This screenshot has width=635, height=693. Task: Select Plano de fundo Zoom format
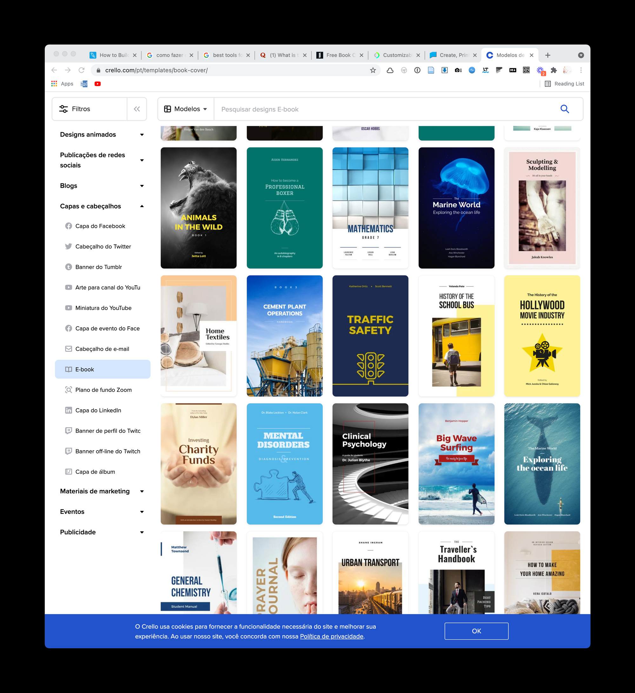point(103,390)
